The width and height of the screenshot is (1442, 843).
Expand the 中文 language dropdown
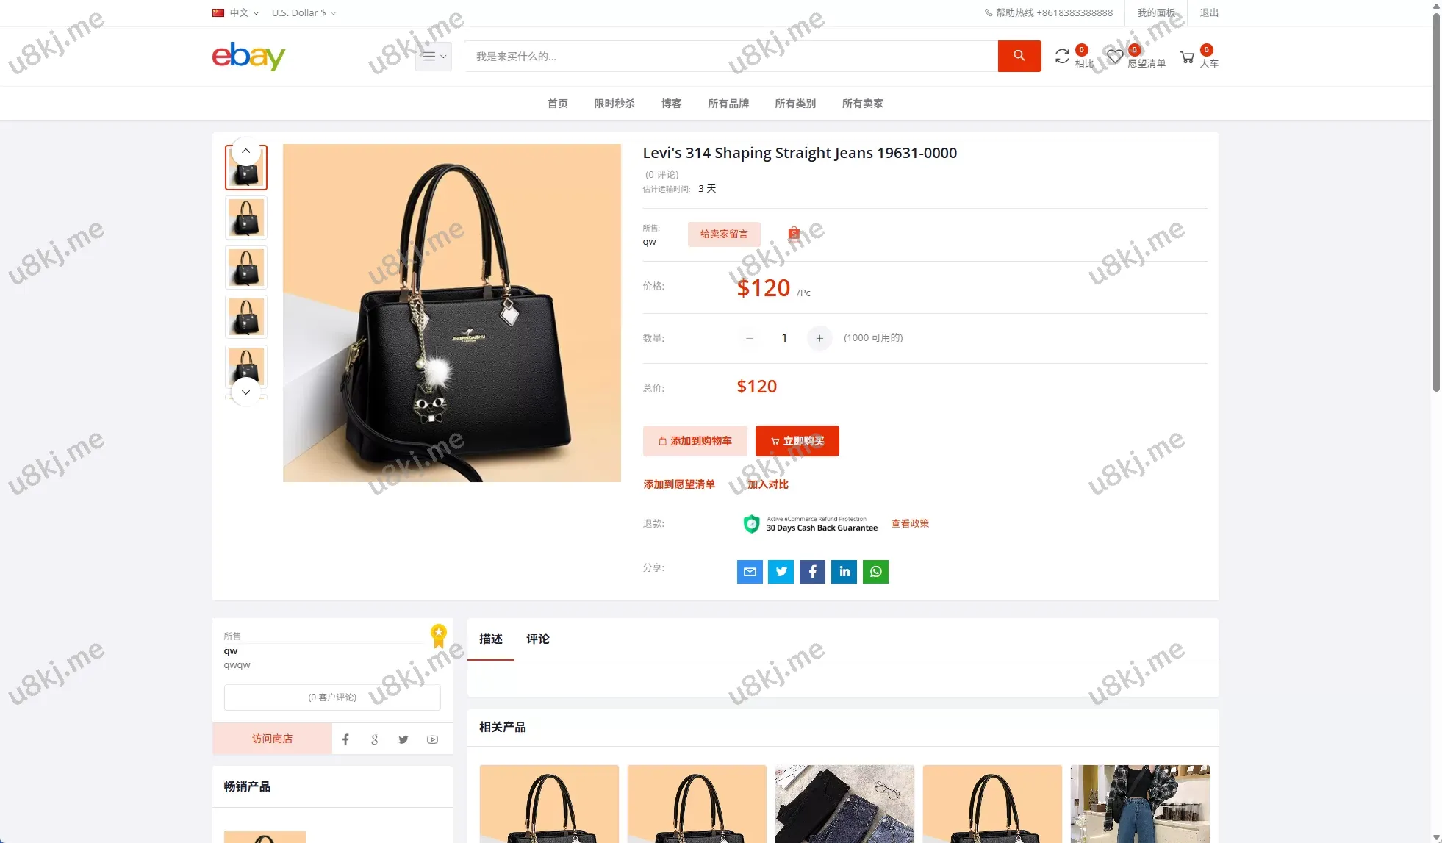[236, 12]
